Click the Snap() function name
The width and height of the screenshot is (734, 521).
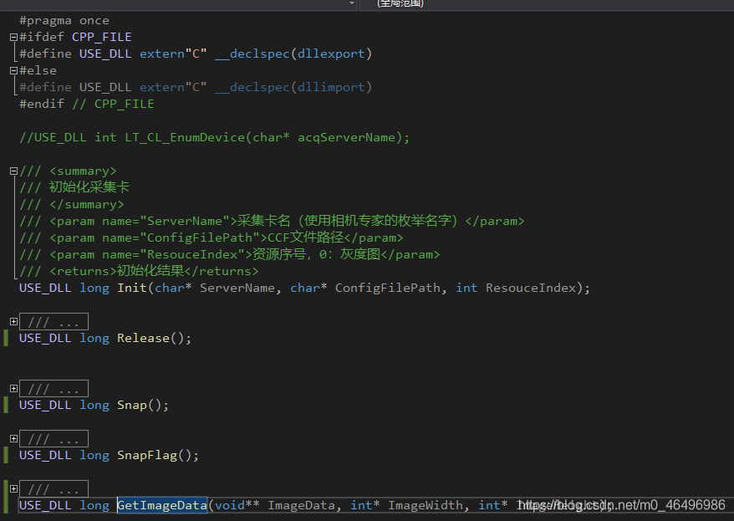tap(132, 405)
